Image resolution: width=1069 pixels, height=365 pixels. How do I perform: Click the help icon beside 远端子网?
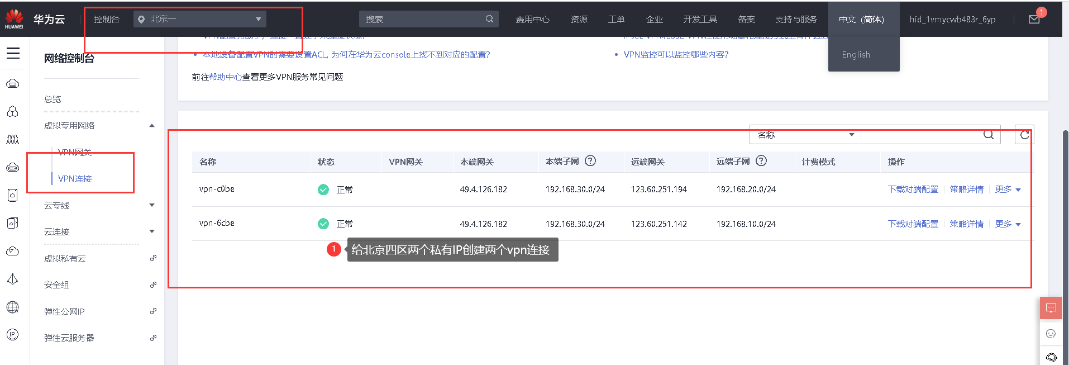tap(761, 161)
